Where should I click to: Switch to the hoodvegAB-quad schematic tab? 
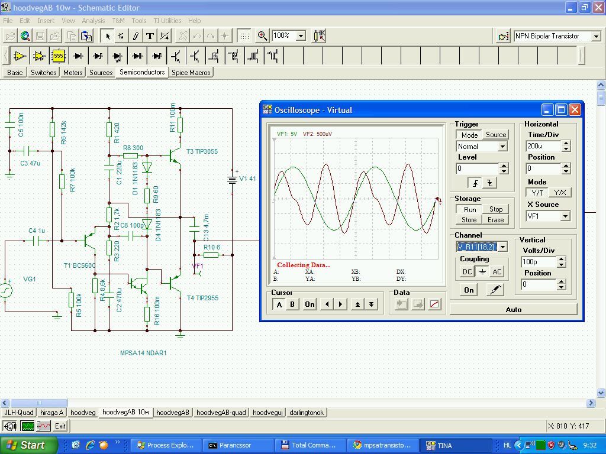221,413
